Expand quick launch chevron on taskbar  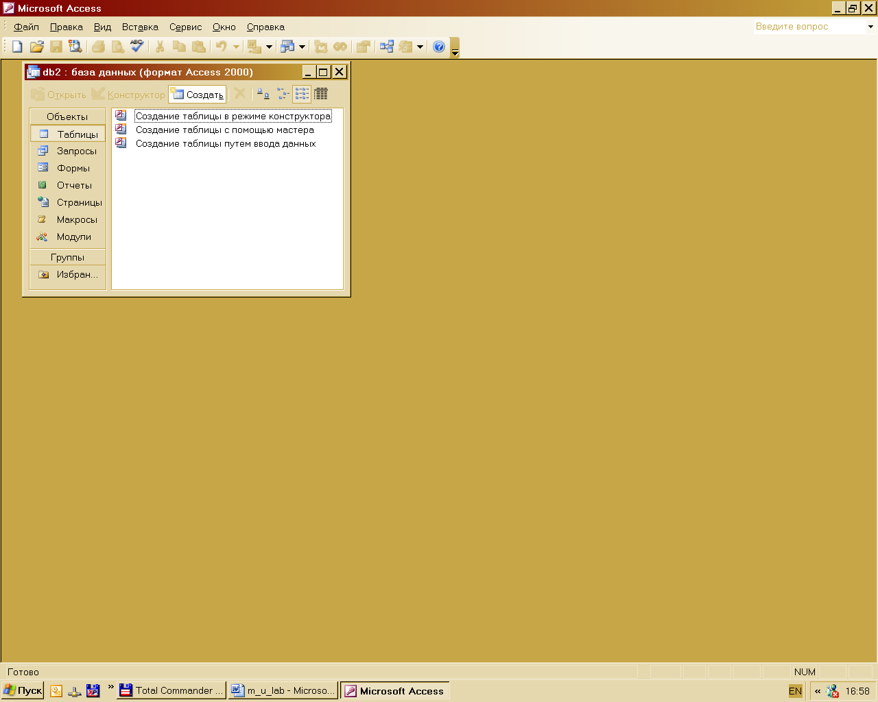tap(110, 687)
